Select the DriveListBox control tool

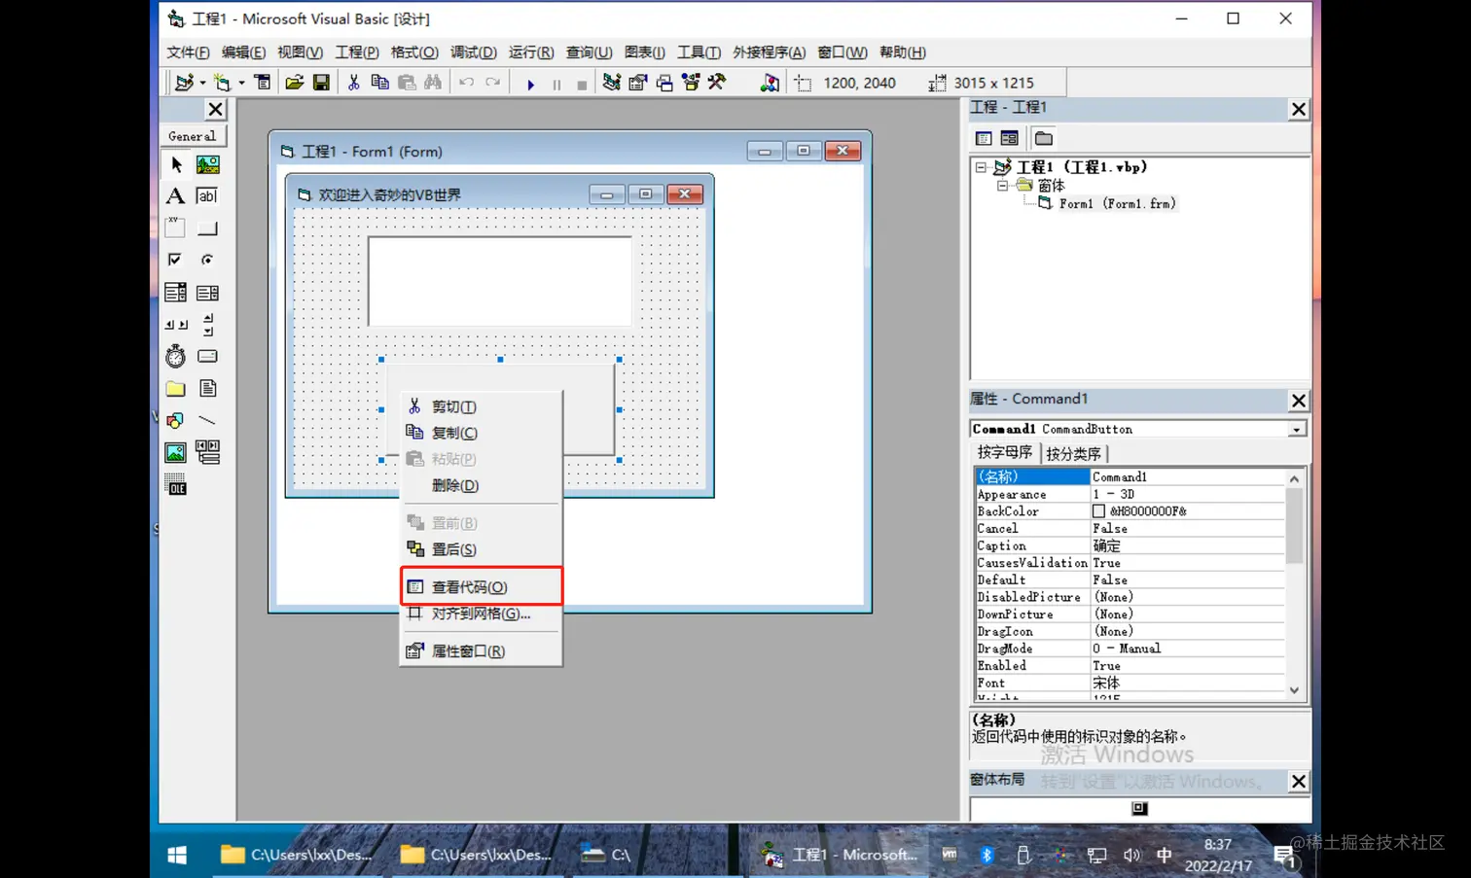[x=207, y=357]
